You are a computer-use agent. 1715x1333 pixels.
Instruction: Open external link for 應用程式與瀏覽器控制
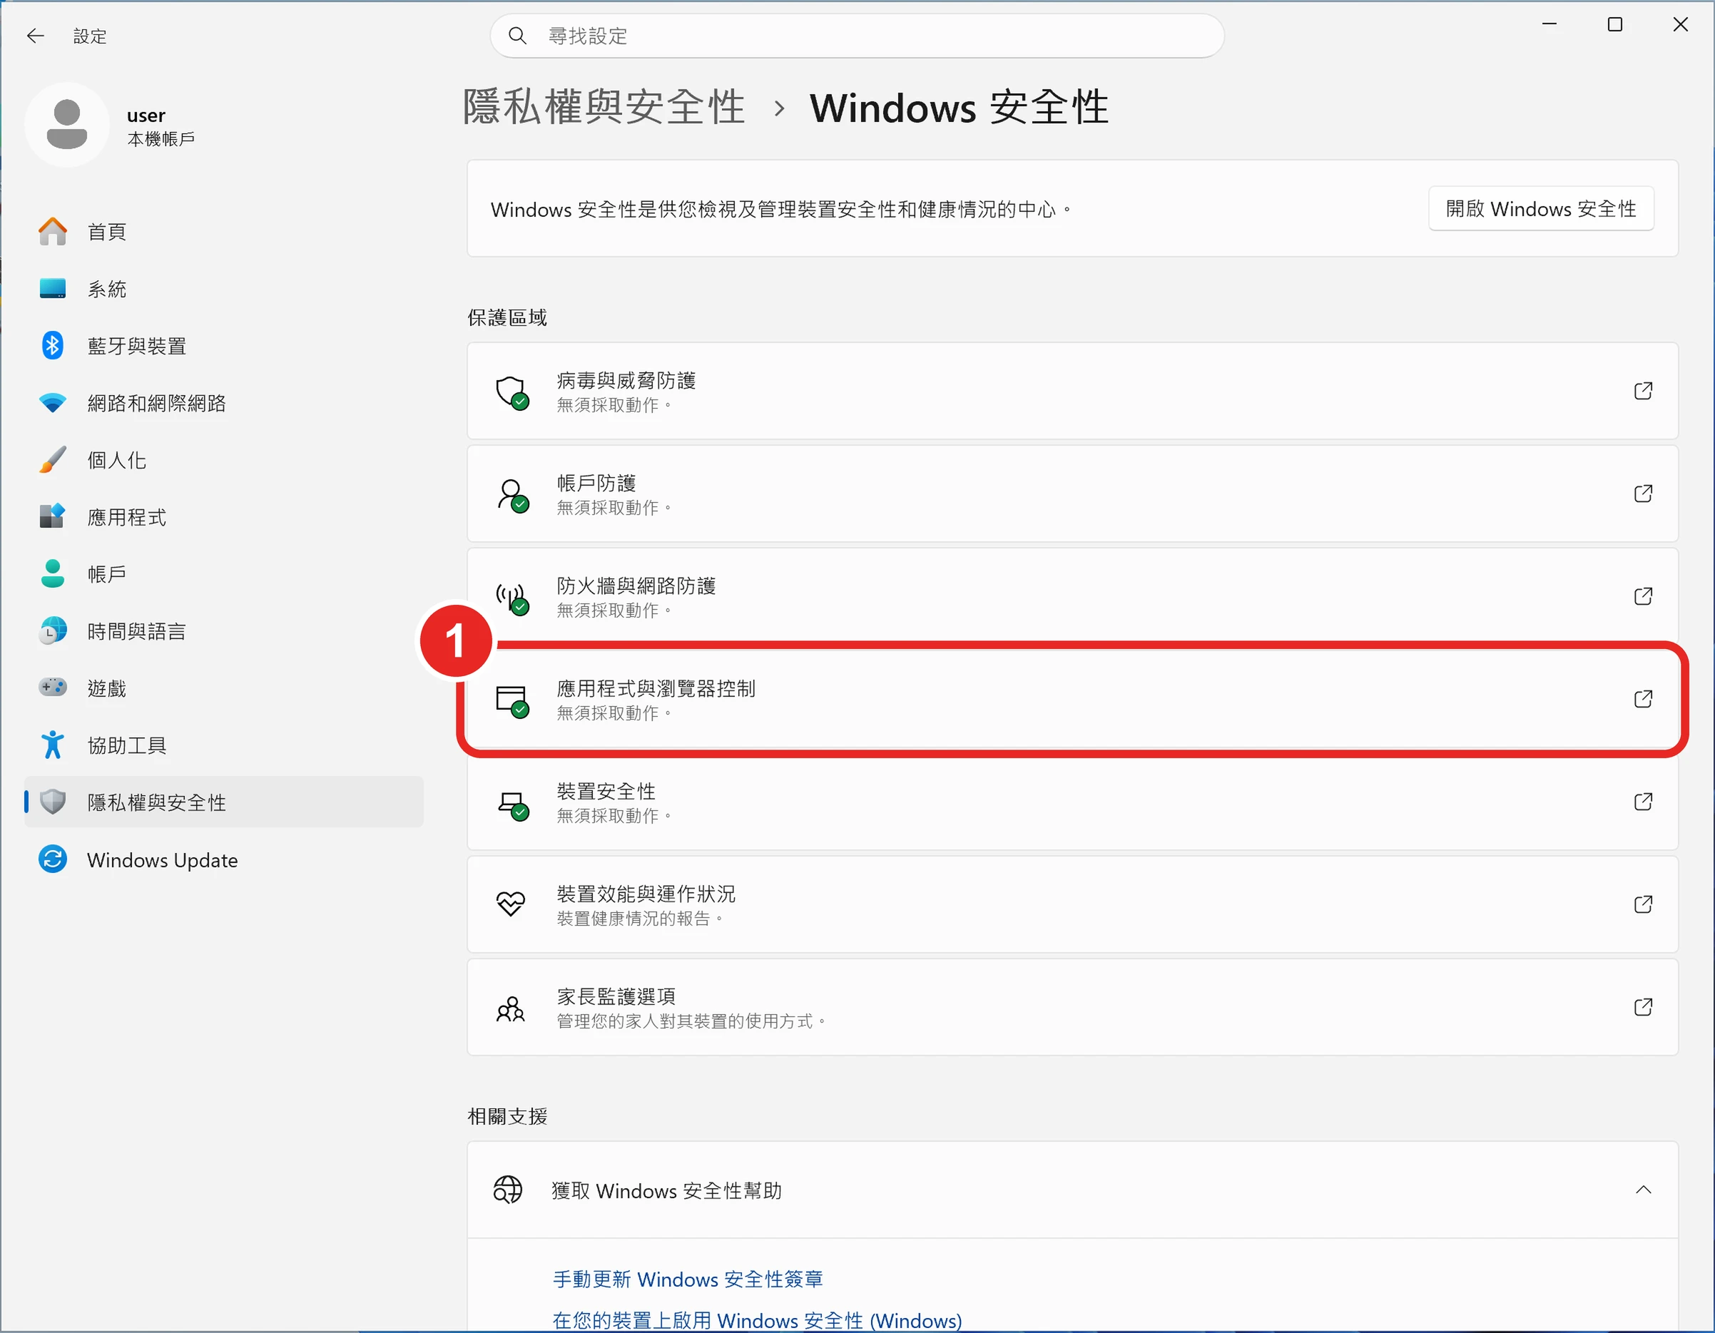pos(1643,700)
